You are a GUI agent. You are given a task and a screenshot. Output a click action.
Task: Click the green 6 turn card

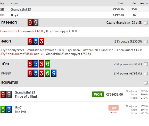click(48, 64)
